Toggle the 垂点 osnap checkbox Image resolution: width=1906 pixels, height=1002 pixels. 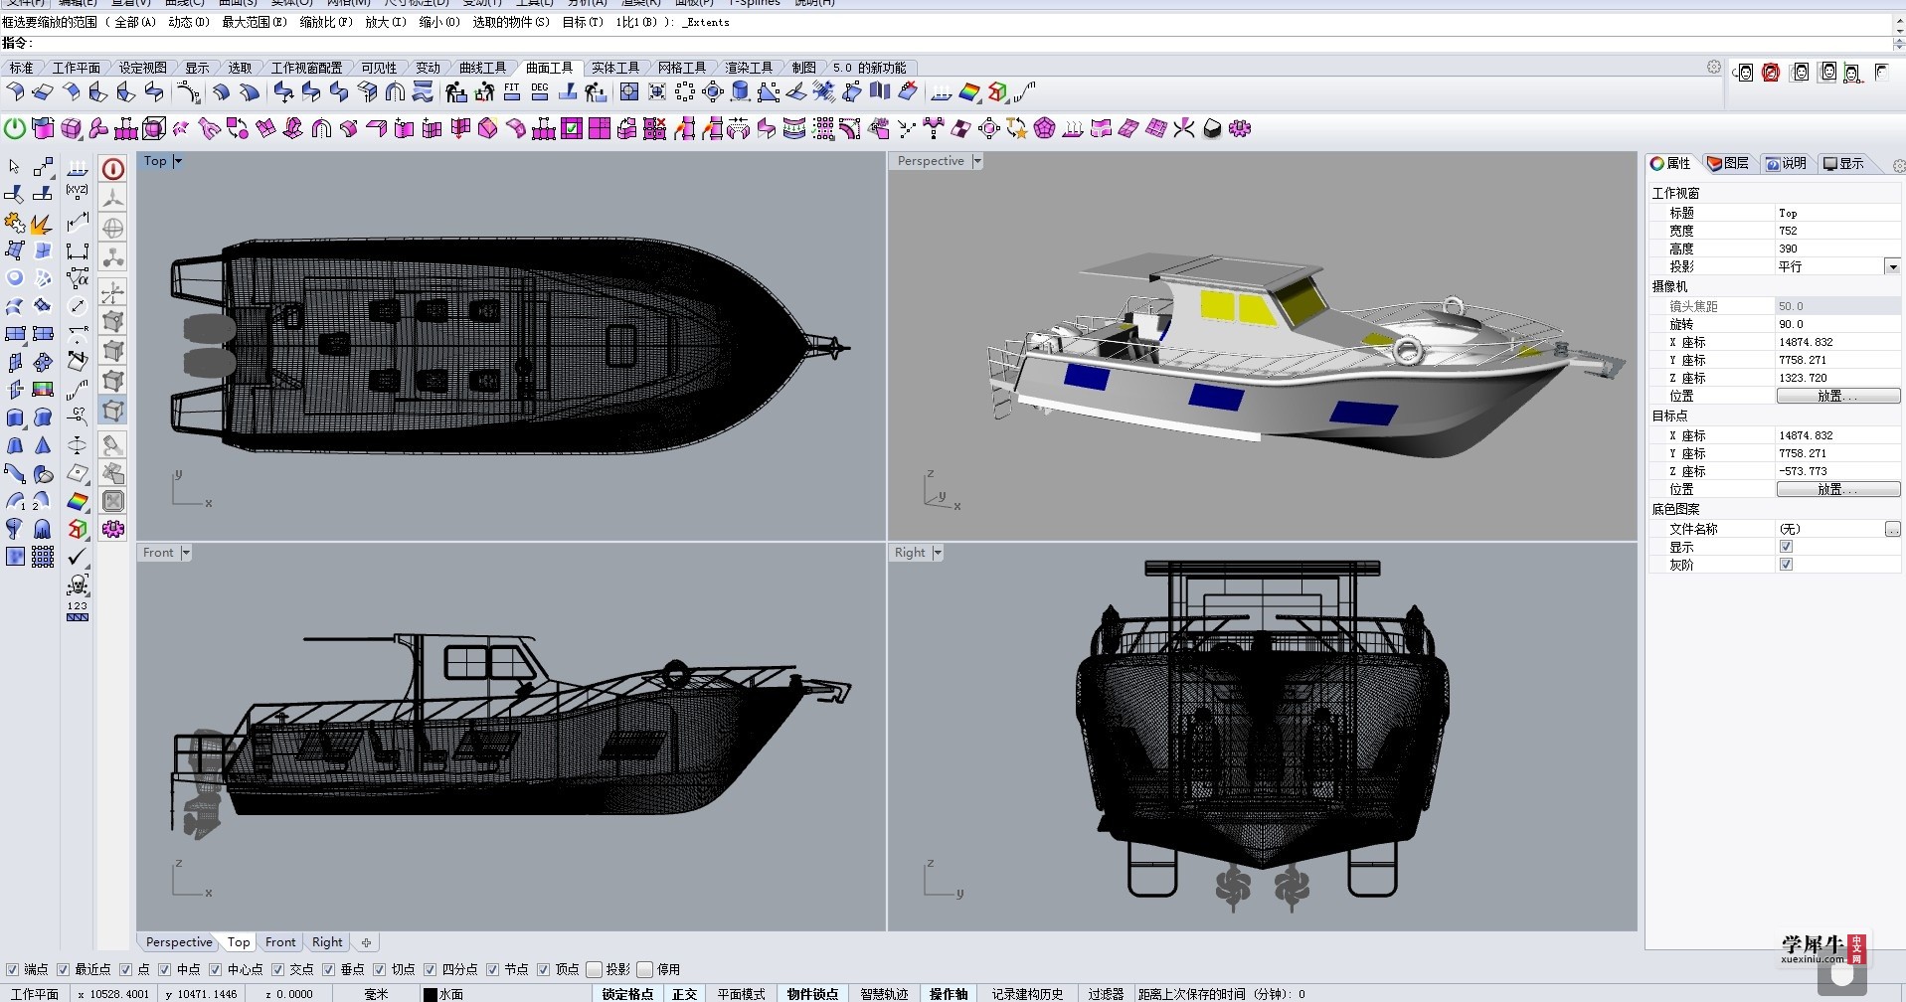coord(328,969)
